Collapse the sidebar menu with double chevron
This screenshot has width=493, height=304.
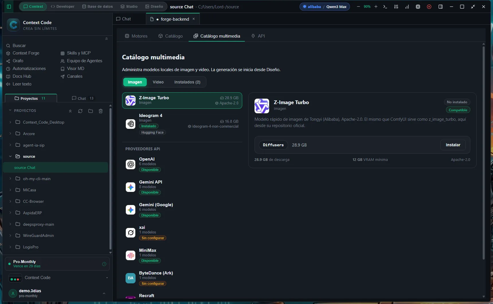(x=106, y=39)
